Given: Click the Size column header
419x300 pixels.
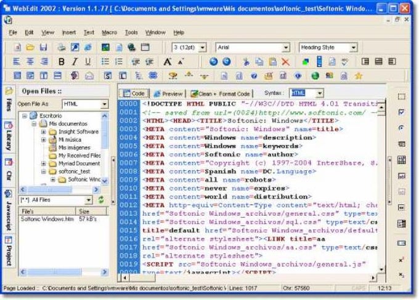Looking at the screenshot, I should pos(91,211).
